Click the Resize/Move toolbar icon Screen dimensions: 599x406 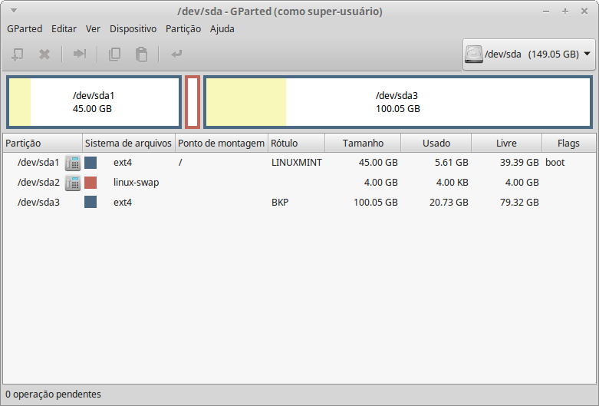80,54
